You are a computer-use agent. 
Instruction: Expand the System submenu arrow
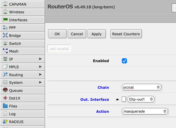(40, 82)
